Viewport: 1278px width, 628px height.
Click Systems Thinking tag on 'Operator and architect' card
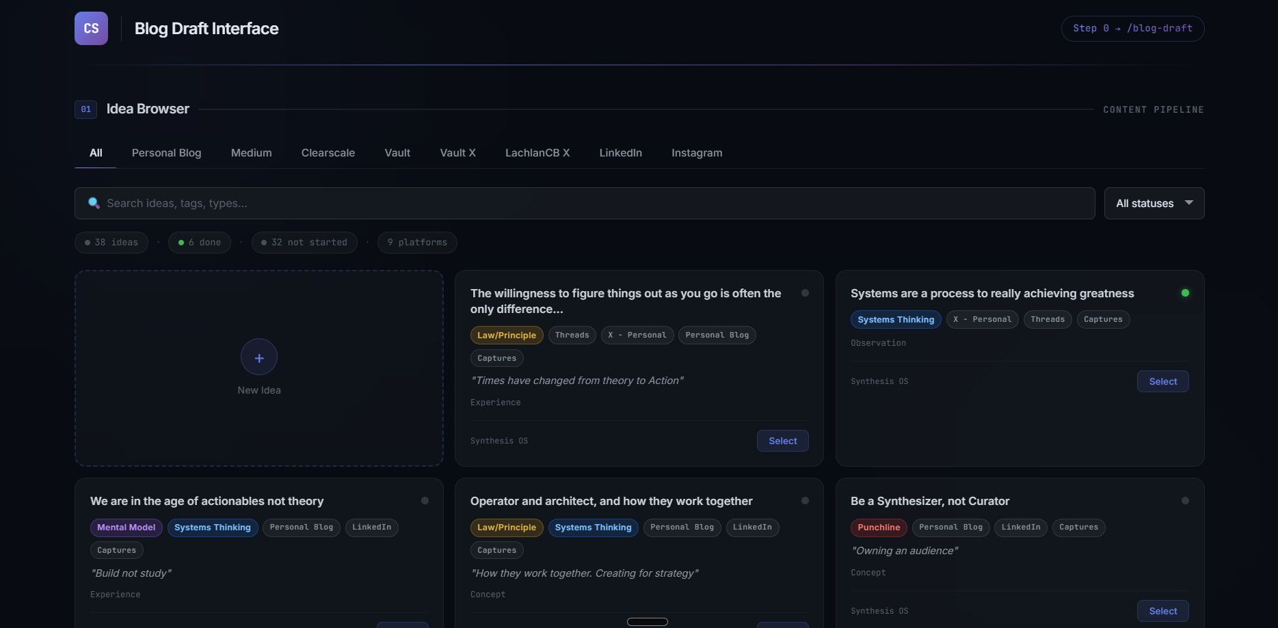[x=594, y=528]
